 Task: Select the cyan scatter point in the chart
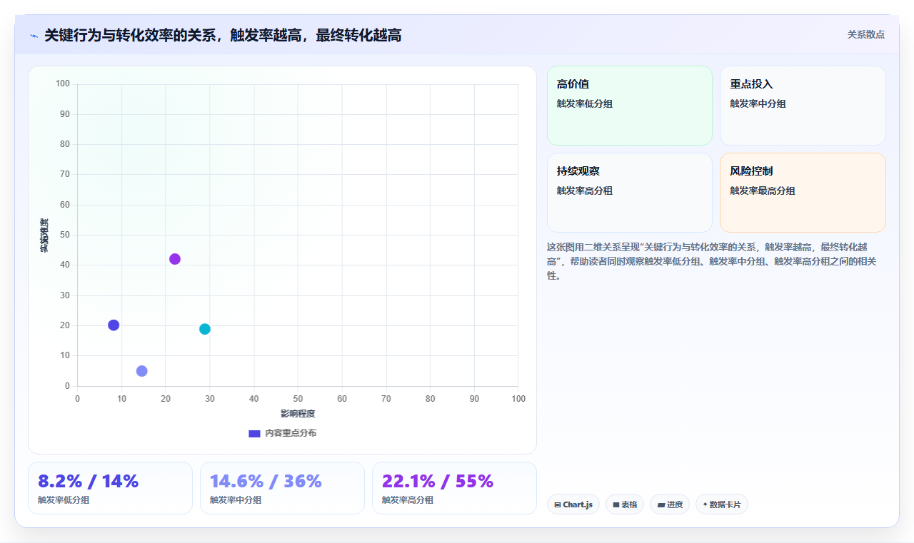point(205,329)
